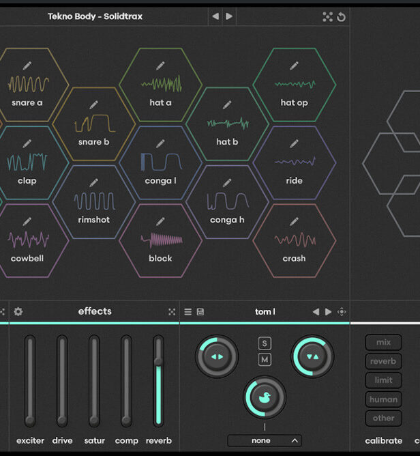Reset kit with circular arrow icon
The width and height of the screenshot is (420, 456).
click(342, 17)
